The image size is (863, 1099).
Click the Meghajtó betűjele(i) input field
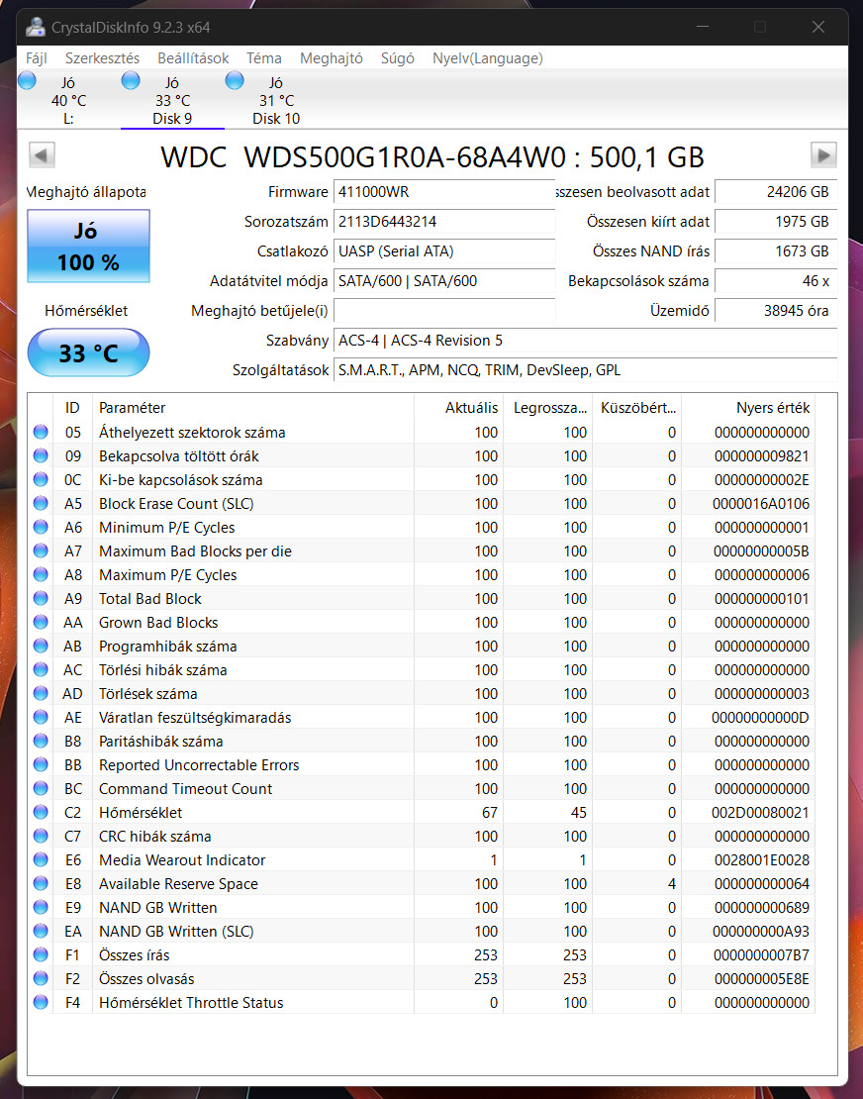[444, 311]
